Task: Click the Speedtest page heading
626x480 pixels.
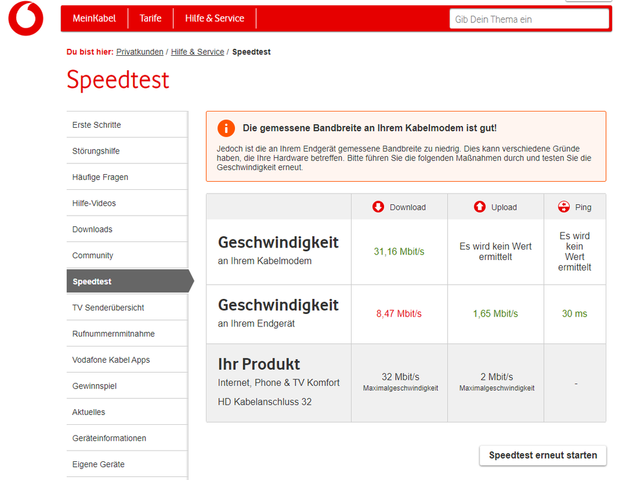Action: click(x=118, y=80)
